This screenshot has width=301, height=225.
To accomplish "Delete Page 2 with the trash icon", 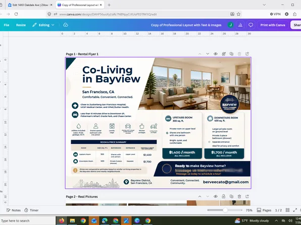I will pos(239,196).
